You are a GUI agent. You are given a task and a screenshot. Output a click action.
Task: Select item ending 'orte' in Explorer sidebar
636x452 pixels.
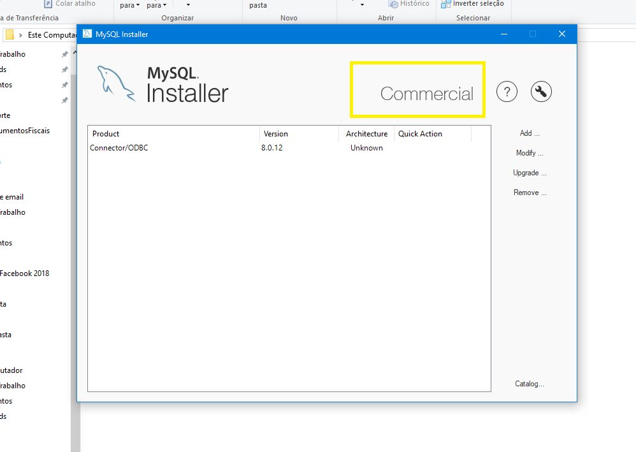pyautogui.click(x=5, y=115)
